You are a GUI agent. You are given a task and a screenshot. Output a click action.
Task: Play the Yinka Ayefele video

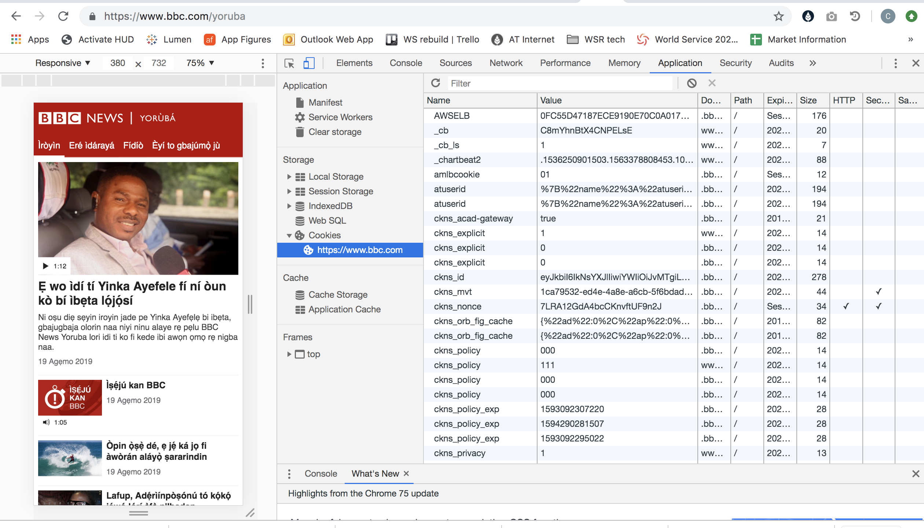tap(45, 265)
